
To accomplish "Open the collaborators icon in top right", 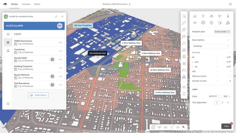I will [230, 4].
